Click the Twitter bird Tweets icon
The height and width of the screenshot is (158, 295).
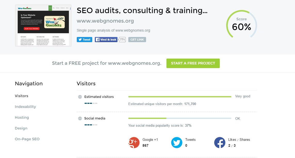click(x=177, y=143)
